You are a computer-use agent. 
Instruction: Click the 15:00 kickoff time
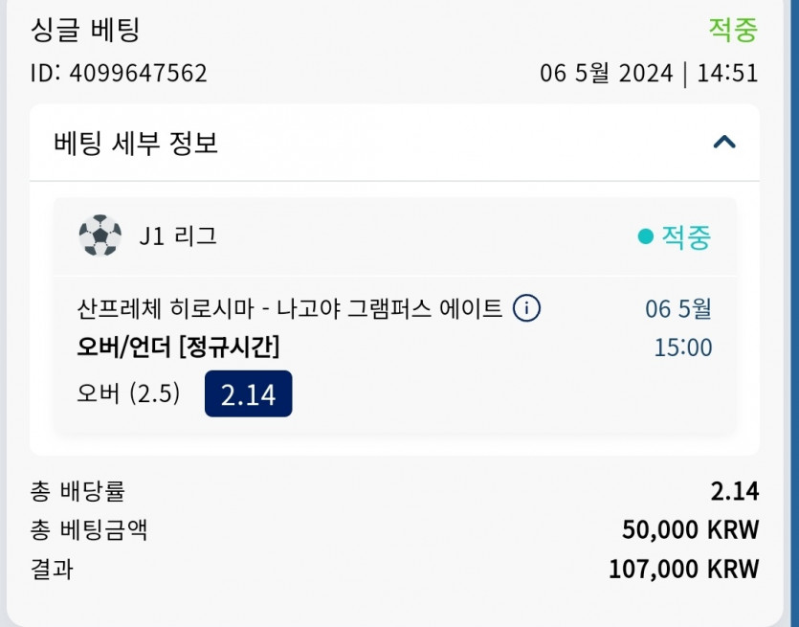683,347
